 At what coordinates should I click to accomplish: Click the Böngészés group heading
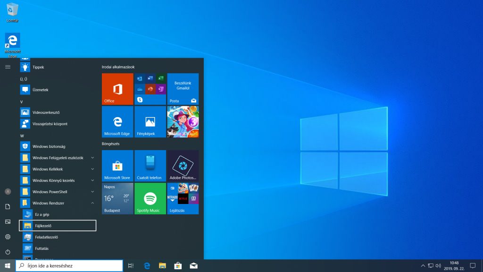click(x=110, y=144)
